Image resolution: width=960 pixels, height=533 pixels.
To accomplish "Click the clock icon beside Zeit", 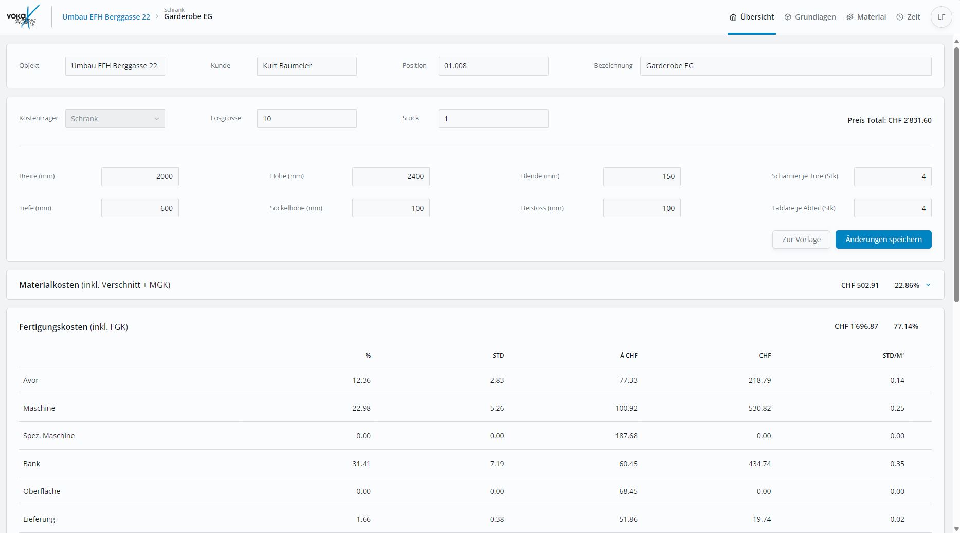I will pyautogui.click(x=899, y=17).
